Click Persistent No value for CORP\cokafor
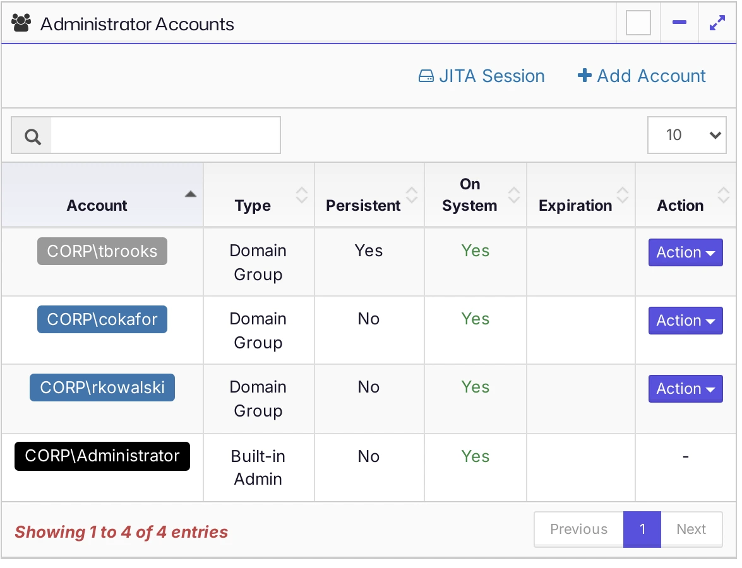The image size is (742, 568). click(x=369, y=319)
